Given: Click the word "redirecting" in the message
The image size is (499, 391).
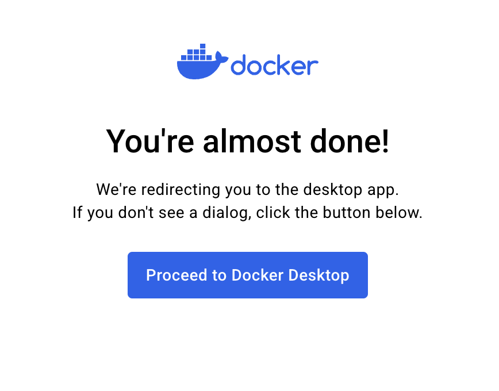Looking at the screenshot, I should (181, 190).
